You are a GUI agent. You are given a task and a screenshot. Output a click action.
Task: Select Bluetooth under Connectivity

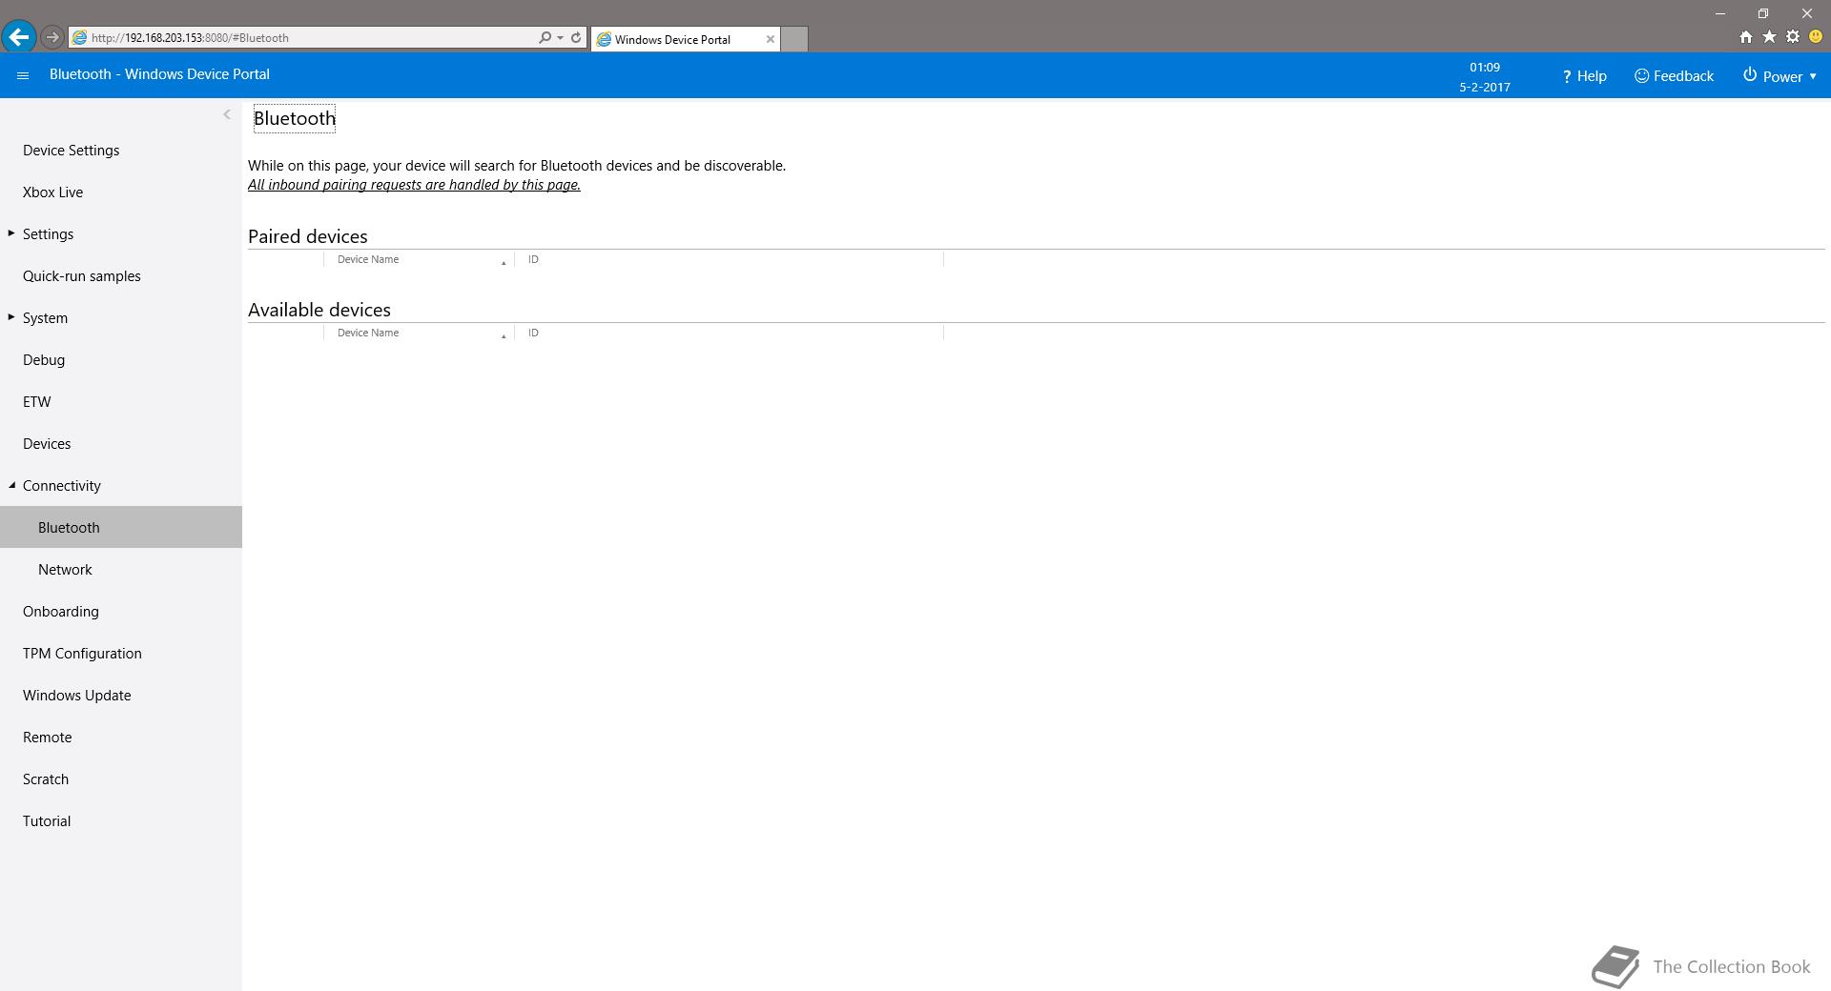tap(121, 527)
